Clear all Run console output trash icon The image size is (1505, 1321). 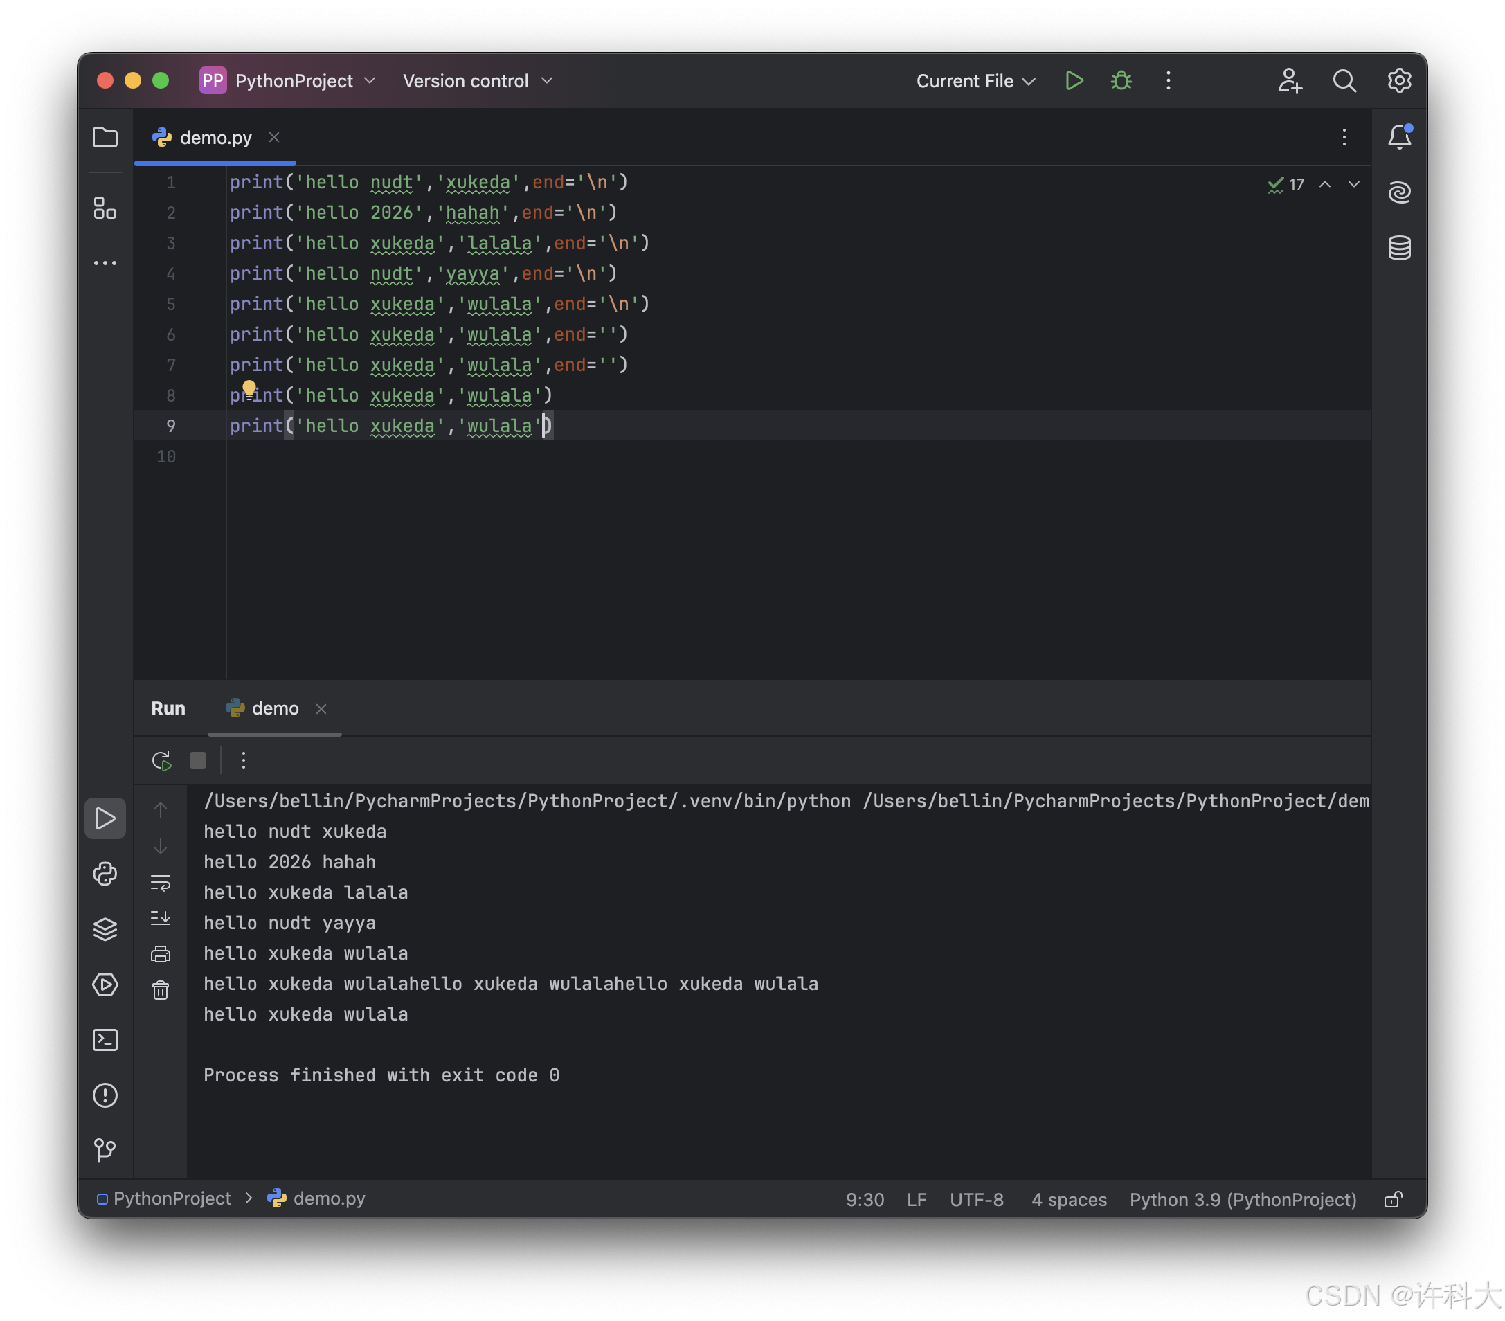tap(161, 989)
